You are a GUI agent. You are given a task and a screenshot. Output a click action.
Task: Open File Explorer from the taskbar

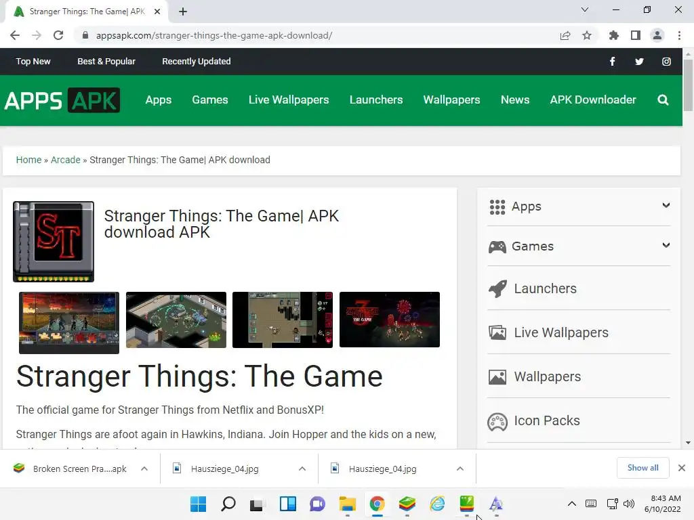coord(348,504)
